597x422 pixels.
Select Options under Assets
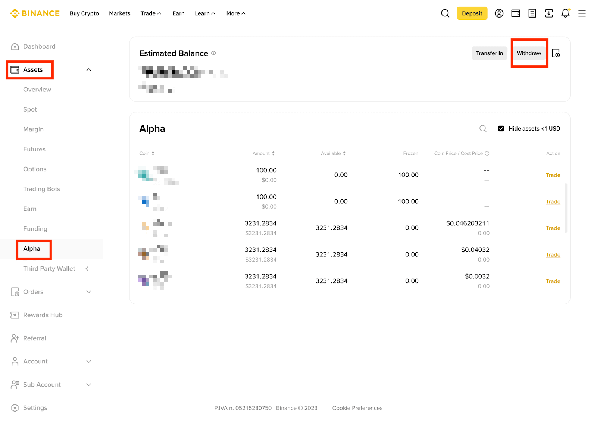coord(35,169)
